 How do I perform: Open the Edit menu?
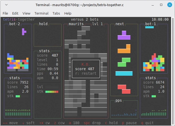15,13
